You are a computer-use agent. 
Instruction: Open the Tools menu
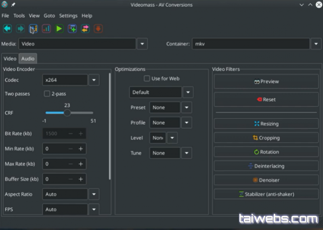[x=19, y=16]
